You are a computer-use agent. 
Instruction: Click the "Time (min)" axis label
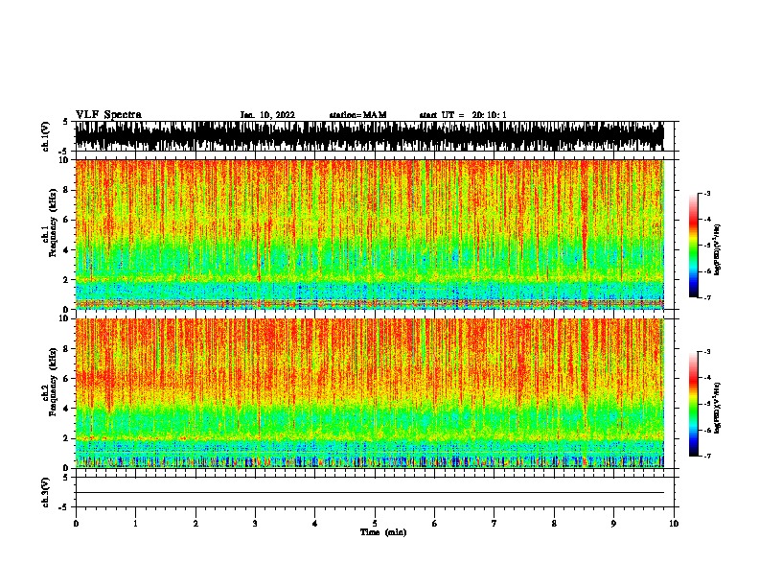tap(383, 532)
